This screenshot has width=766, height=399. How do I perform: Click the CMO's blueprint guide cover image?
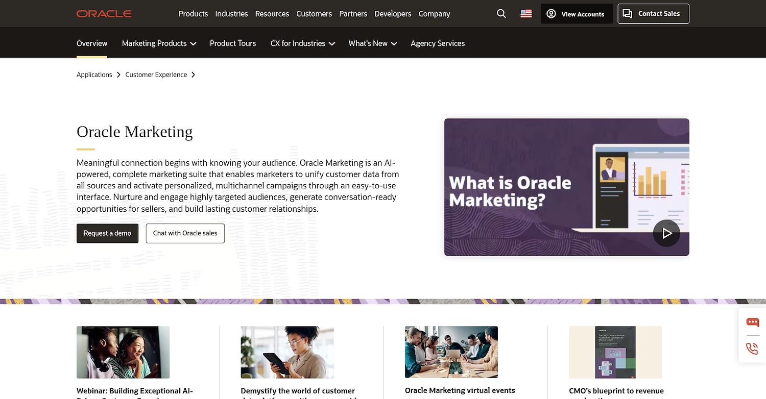615,352
